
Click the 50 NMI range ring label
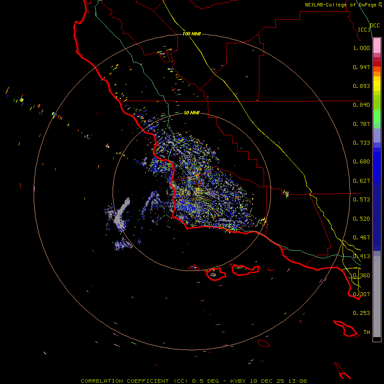192,113
